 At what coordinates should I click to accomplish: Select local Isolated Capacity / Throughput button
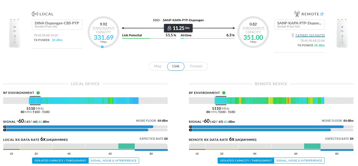click(60, 160)
